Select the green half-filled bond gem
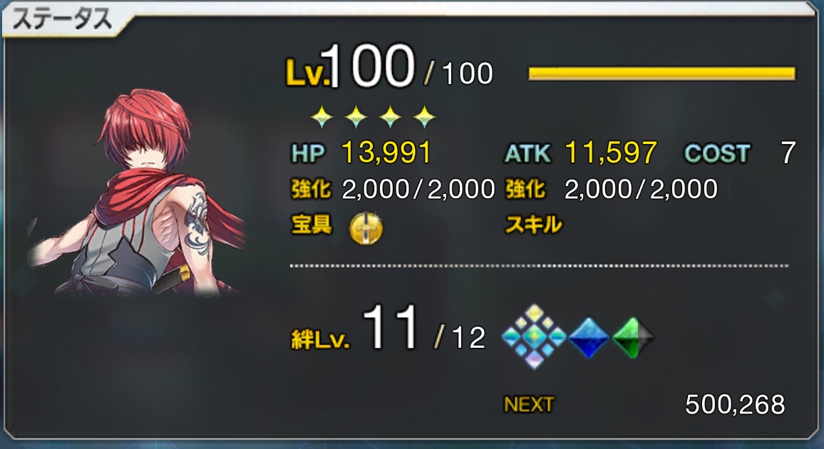This screenshot has height=449, width=824. click(x=634, y=338)
